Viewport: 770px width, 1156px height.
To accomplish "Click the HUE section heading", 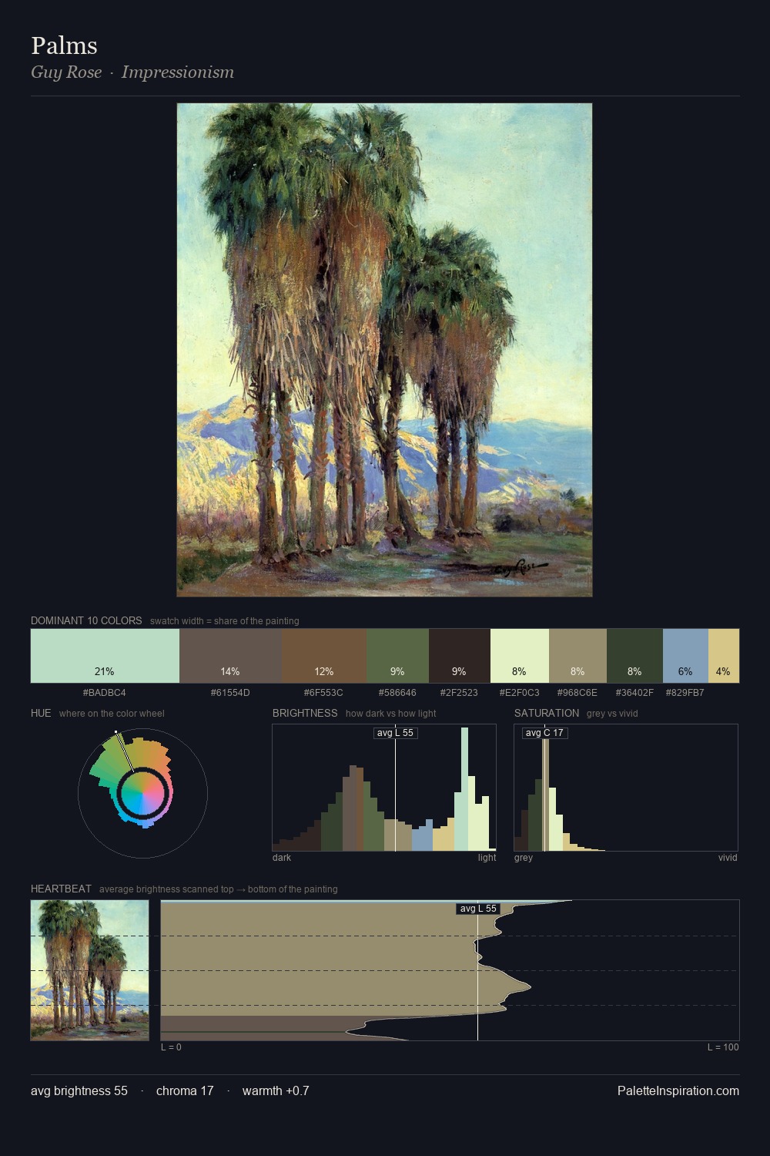I will coord(41,713).
